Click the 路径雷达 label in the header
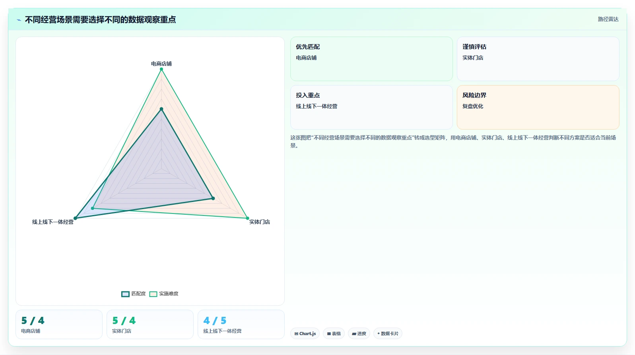This screenshot has height=355, width=635. [608, 19]
